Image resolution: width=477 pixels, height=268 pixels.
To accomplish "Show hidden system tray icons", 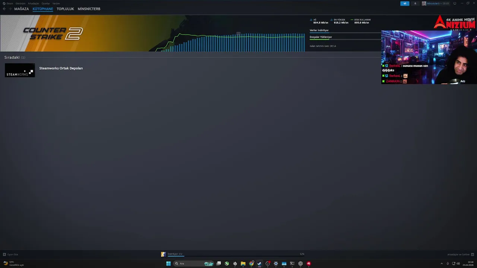I will (x=442, y=264).
